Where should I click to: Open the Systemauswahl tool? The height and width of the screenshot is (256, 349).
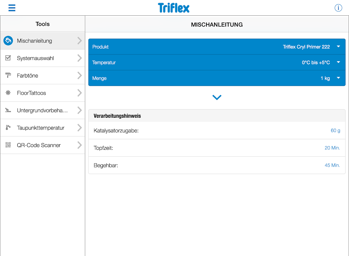click(x=43, y=58)
